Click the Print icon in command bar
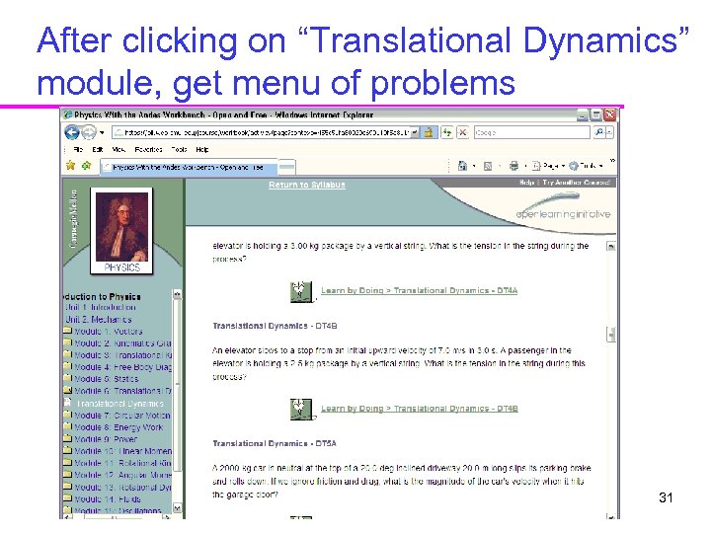The width and height of the screenshot is (711, 533). (x=513, y=166)
